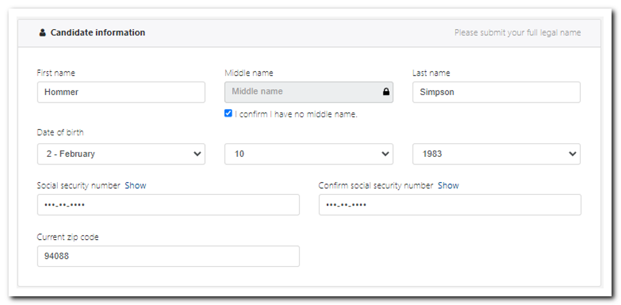
Task: Uncheck the no middle name confirmation checkbox
Action: [x=228, y=113]
